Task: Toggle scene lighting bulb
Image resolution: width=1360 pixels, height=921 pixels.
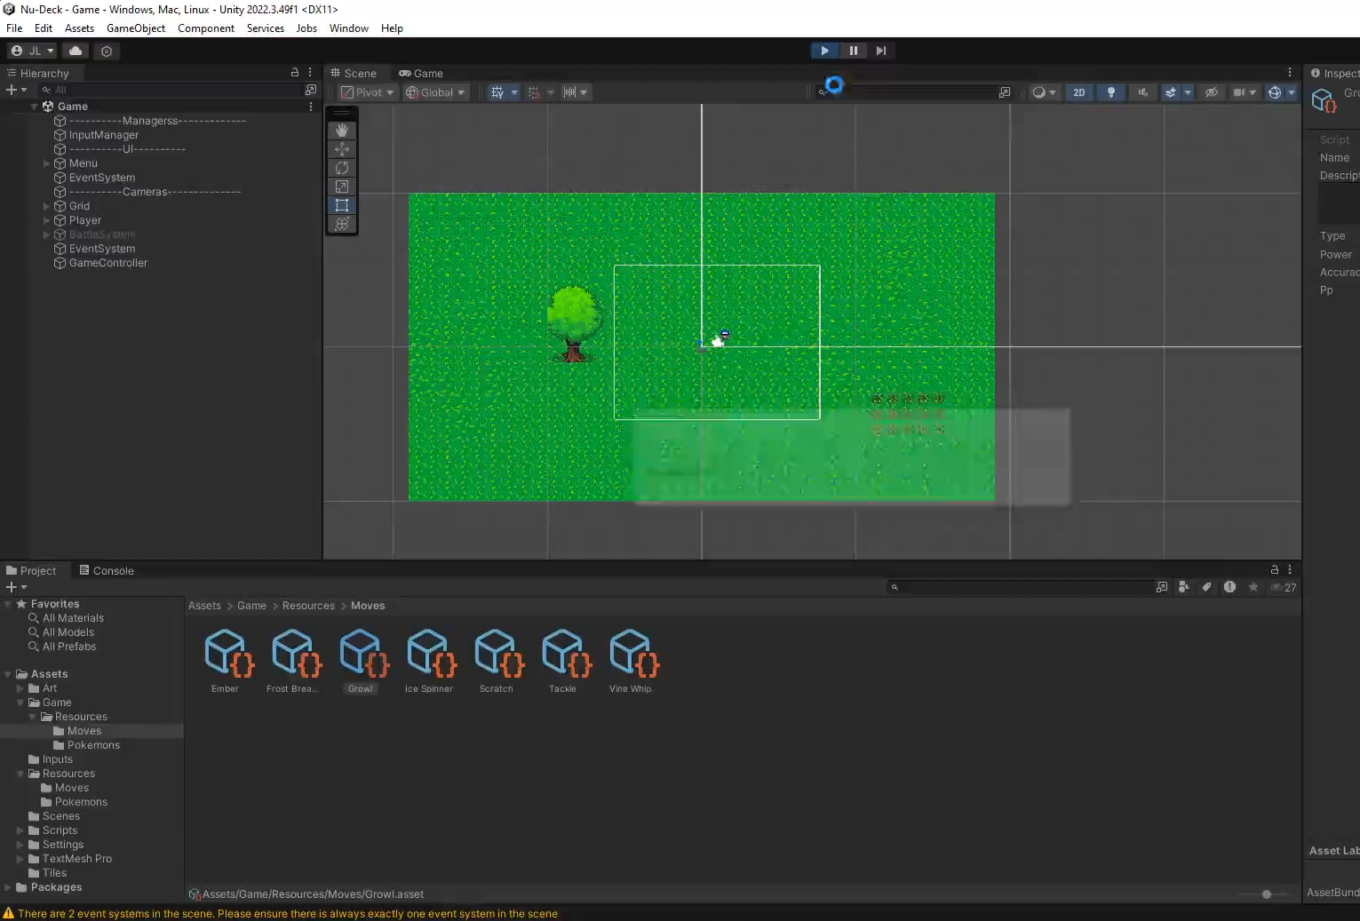Action: [x=1110, y=92]
